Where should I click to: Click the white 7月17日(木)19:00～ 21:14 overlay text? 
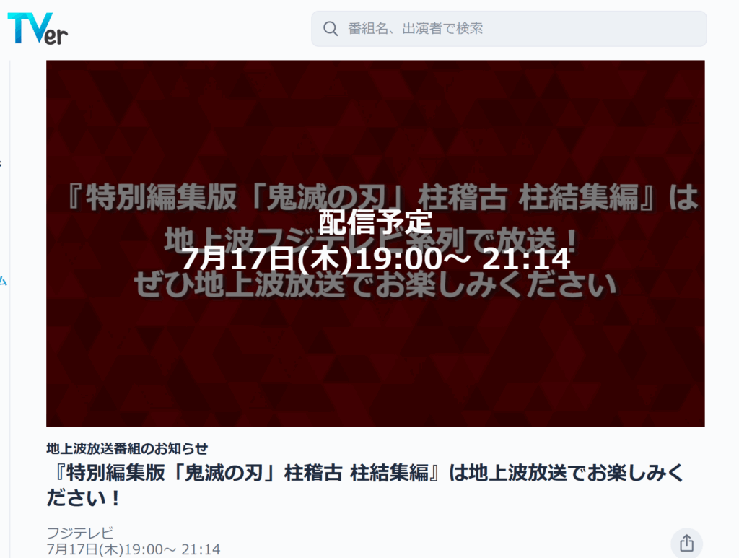pyautogui.click(x=375, y=258)
